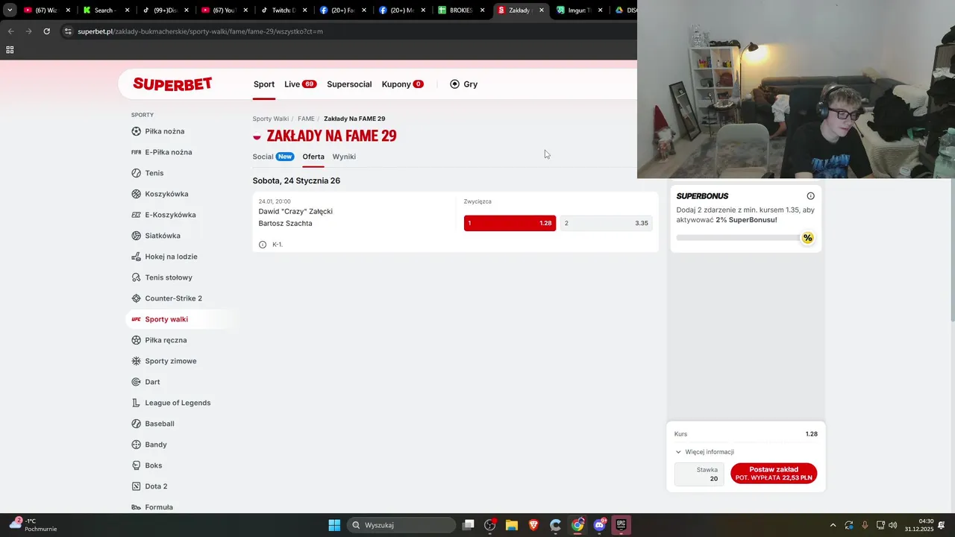The image size is (955, 537).
Task: Open Task View on taskbar
Action: pos(468,525)
